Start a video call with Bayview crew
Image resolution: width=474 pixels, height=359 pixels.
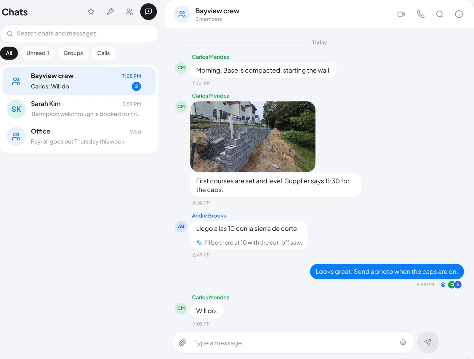[401, 14]
